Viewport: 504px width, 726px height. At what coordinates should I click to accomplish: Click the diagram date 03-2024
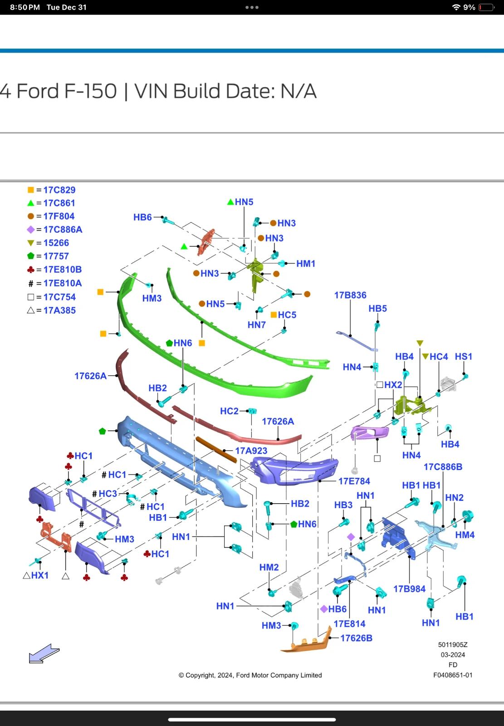tap(453, 655)
